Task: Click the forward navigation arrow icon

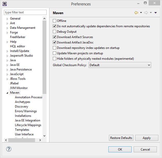Action: point(146,13)
